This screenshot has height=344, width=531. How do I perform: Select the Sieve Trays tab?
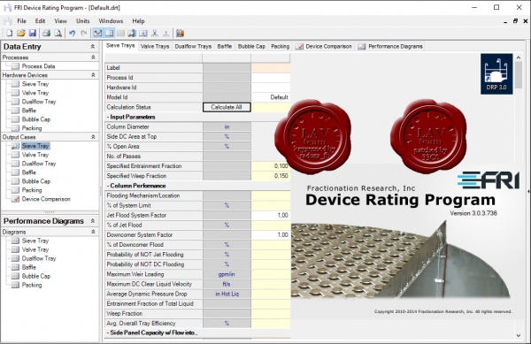point(120,46)
